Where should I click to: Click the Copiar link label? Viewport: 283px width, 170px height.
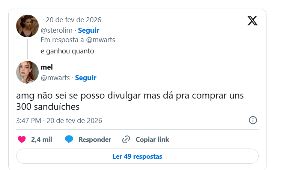point(152,140)
